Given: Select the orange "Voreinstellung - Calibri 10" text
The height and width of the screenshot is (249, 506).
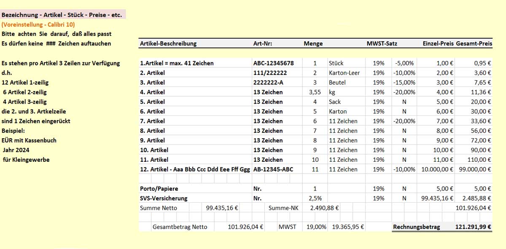Looking at the screenshot, I should (x=38, y=24).
